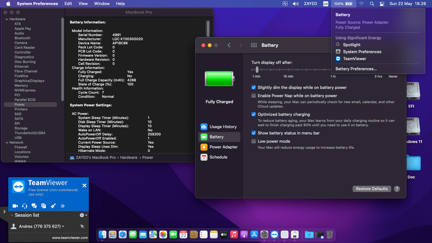432x243 pixels.
Task: Select Usage History in Battery sidebar
Action: click(x=219, y=127)
